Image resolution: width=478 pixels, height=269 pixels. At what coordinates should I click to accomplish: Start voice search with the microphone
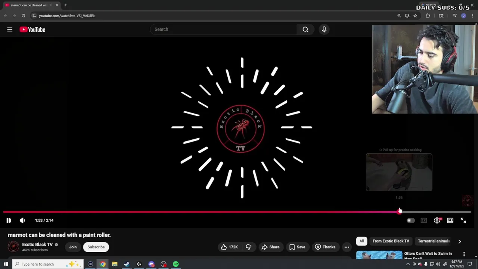pos(324,30)
